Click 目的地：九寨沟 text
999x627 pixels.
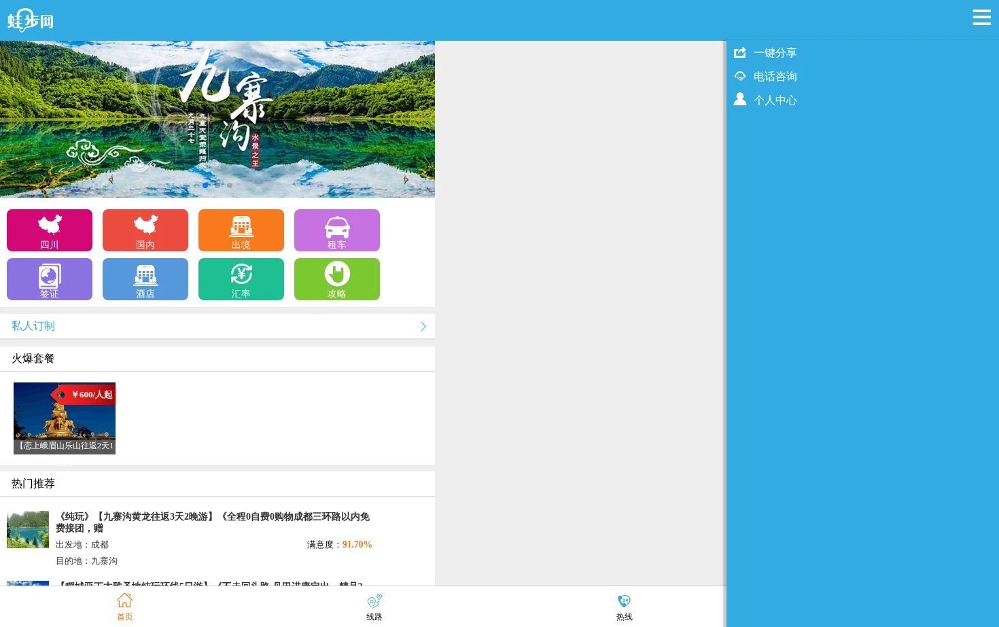point(86,561)
